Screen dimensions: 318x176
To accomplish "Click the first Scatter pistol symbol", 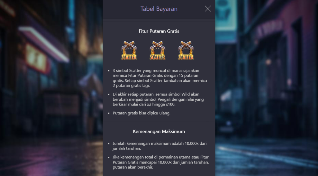I will [x=129, y=50].
